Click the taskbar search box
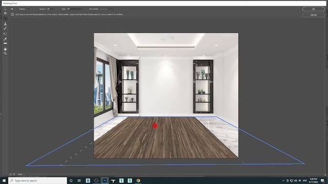Image resolution: width=328 pixels, height=184 pixels. point(37,180)
